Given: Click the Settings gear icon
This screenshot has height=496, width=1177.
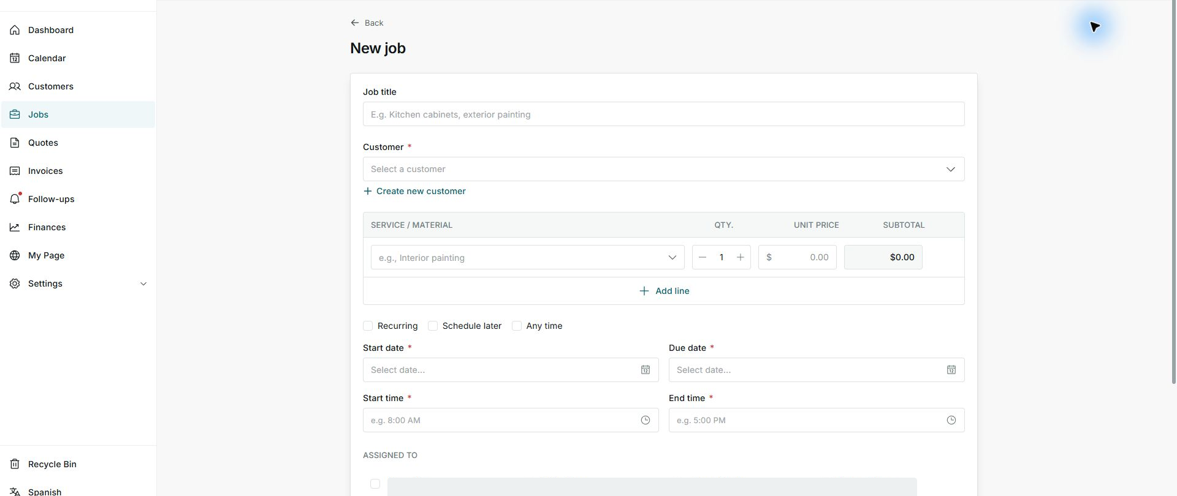Looking at the screenshot, I should 15,284.
